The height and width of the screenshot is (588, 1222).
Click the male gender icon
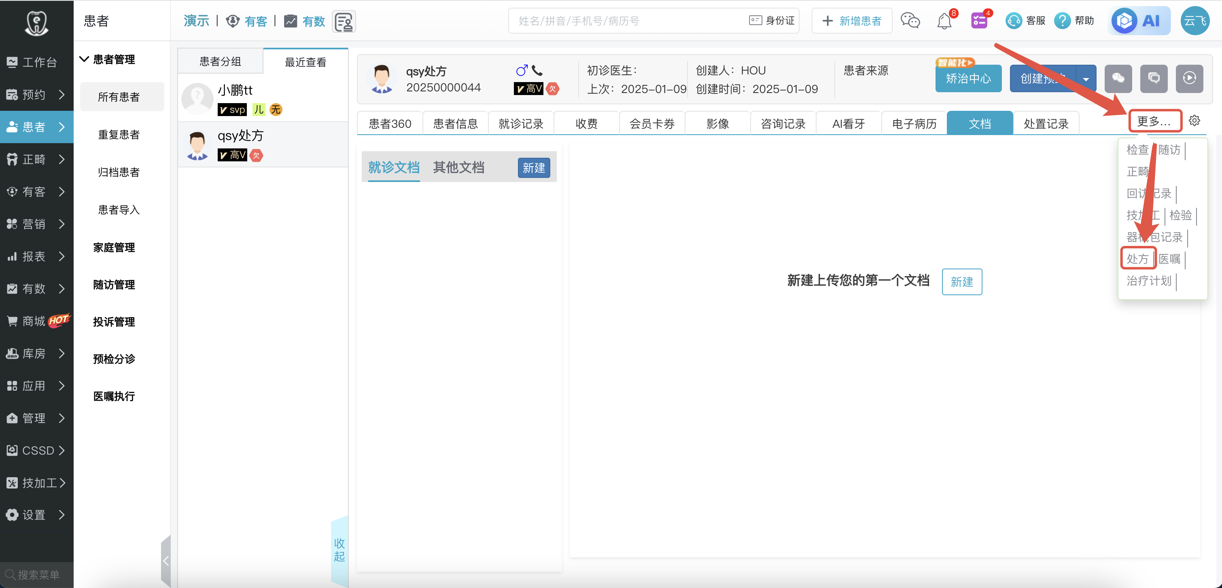[x=521, y=71]
